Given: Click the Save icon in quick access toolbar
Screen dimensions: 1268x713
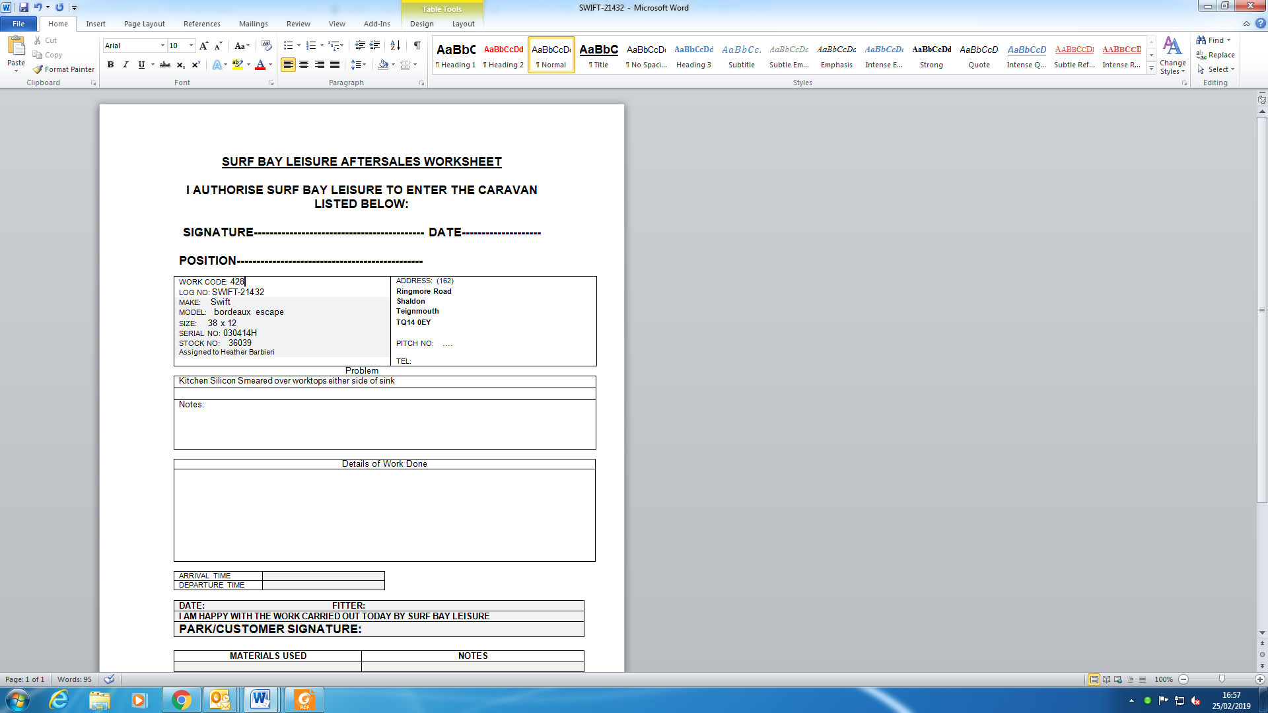Looking at the screenshot, I should (24, 7).
